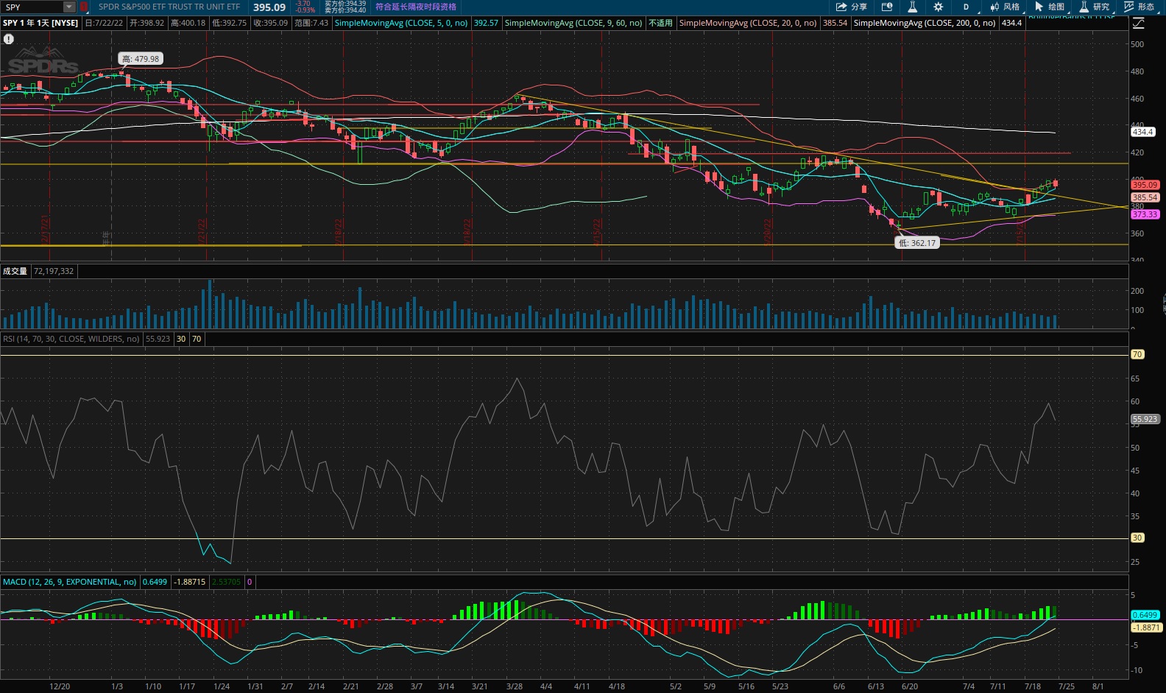Viewport: 1166px width, 693px height.
Task: Open the 风格 (Style) menu
Action: [x=1005, y=7]
